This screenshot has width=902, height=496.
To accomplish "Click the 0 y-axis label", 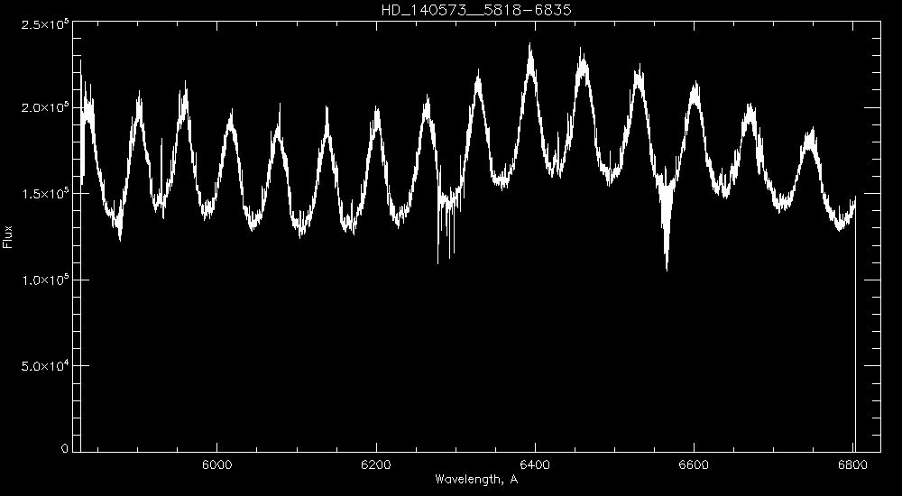I will [65, 448].
